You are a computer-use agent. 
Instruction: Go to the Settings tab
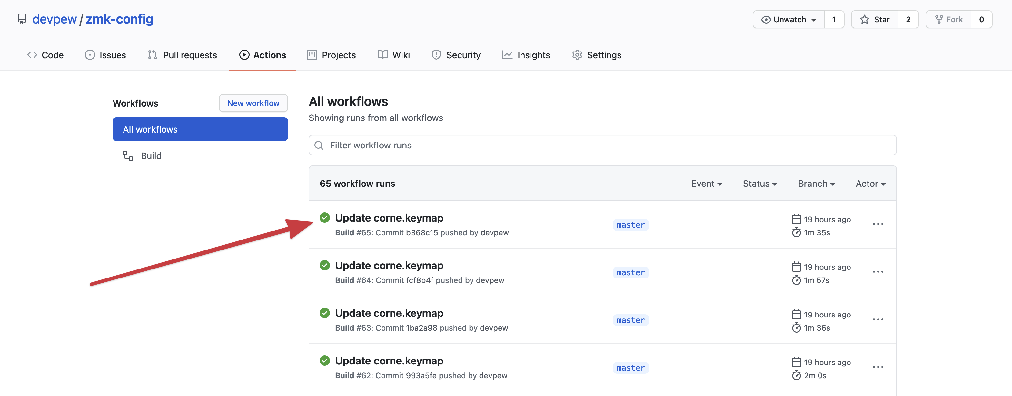point(597,55)
